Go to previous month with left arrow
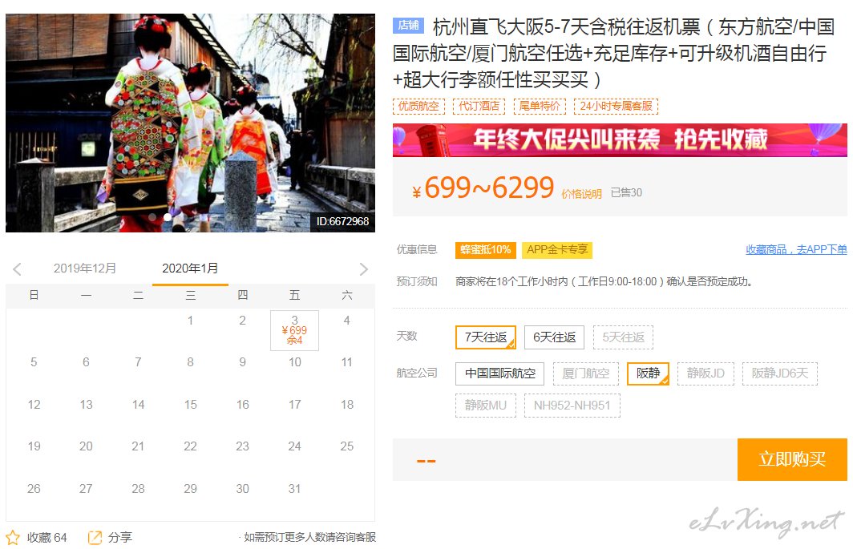This screenshot has height=549, width=853. coord(18,268)
